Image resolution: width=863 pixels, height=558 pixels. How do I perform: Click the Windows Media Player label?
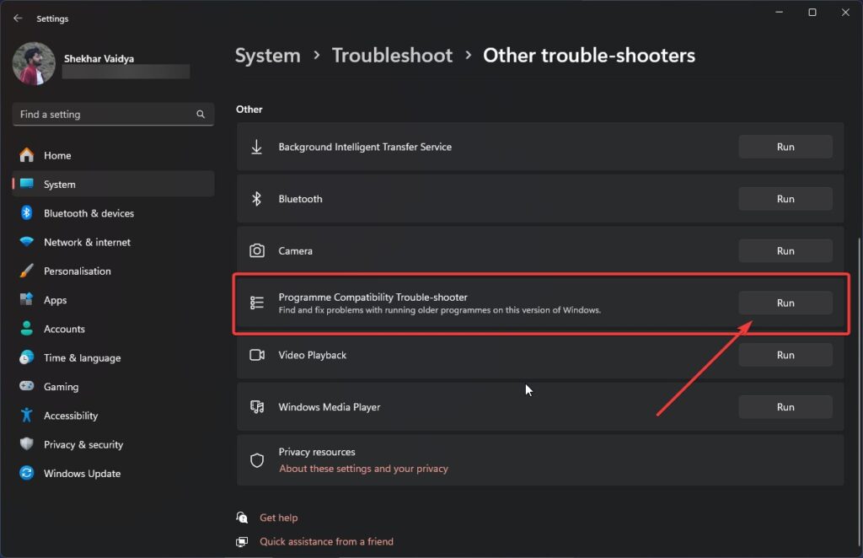(330, 406)
